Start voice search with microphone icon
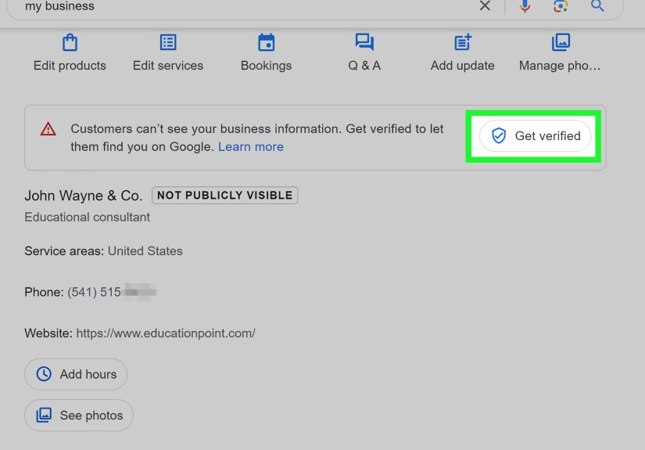This screenshot has height=450, width=645. click(x=525, y=5)
